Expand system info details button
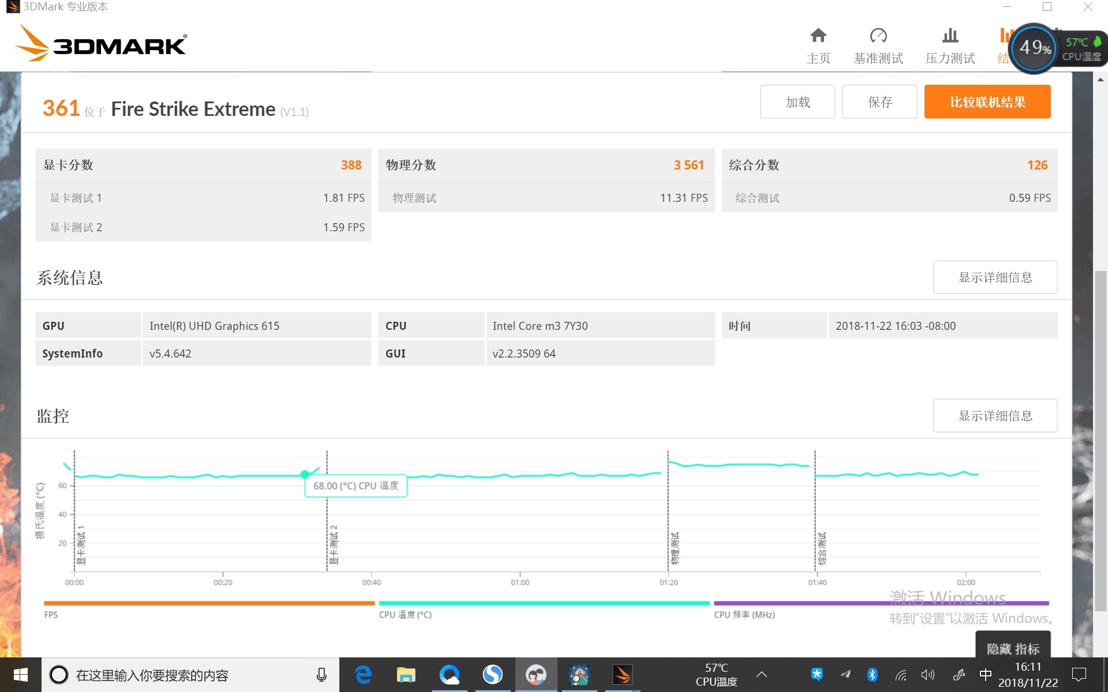The width and height of the screenshot is (1108, 692). pos(995,277)
